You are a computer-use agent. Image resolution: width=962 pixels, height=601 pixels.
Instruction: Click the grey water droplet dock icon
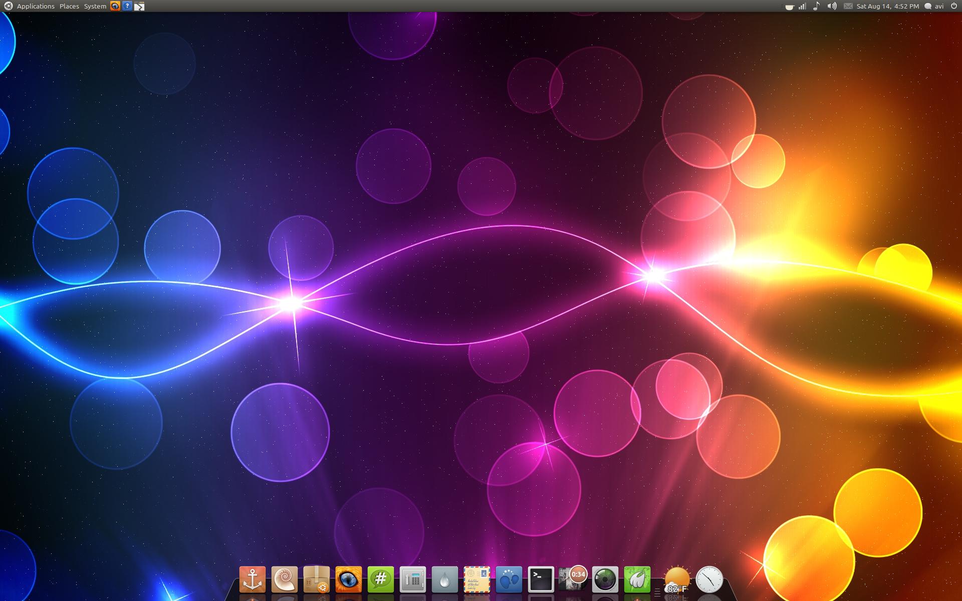444,579
